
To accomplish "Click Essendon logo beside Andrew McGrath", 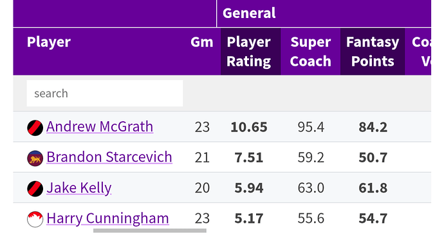I will [x=35, y=128].
